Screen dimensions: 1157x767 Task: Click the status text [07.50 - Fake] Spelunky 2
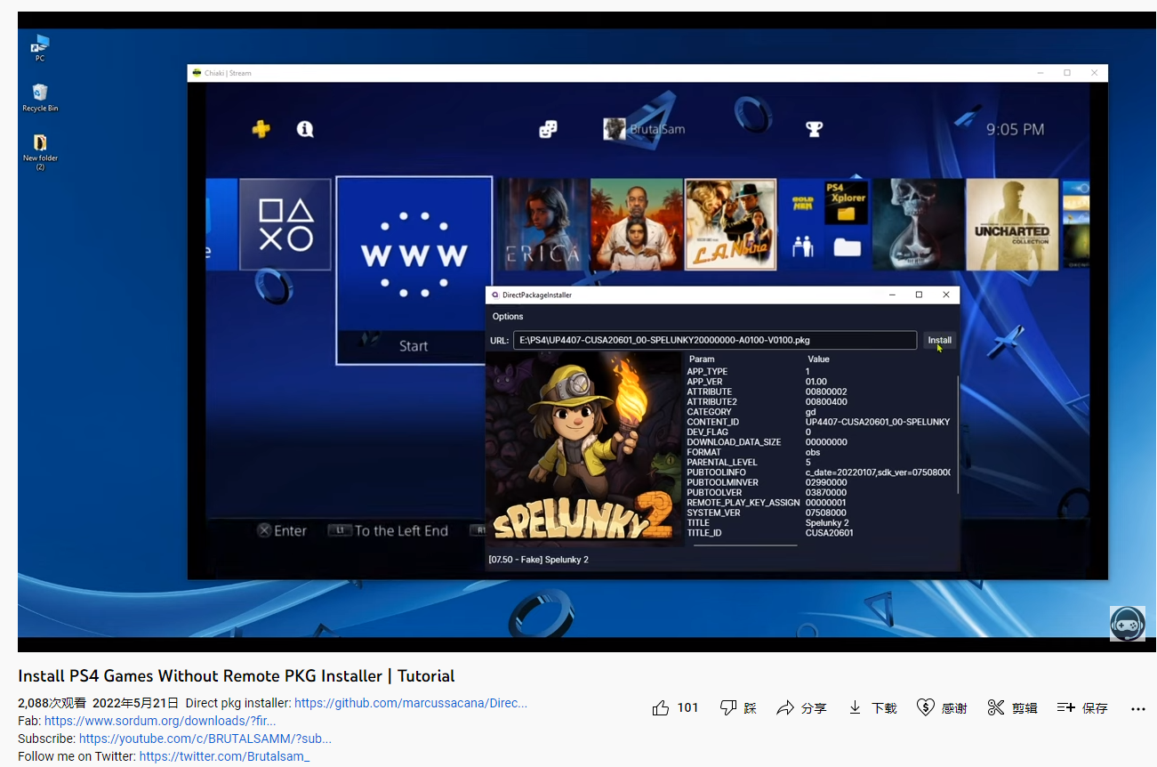click(x=539, y=560)
